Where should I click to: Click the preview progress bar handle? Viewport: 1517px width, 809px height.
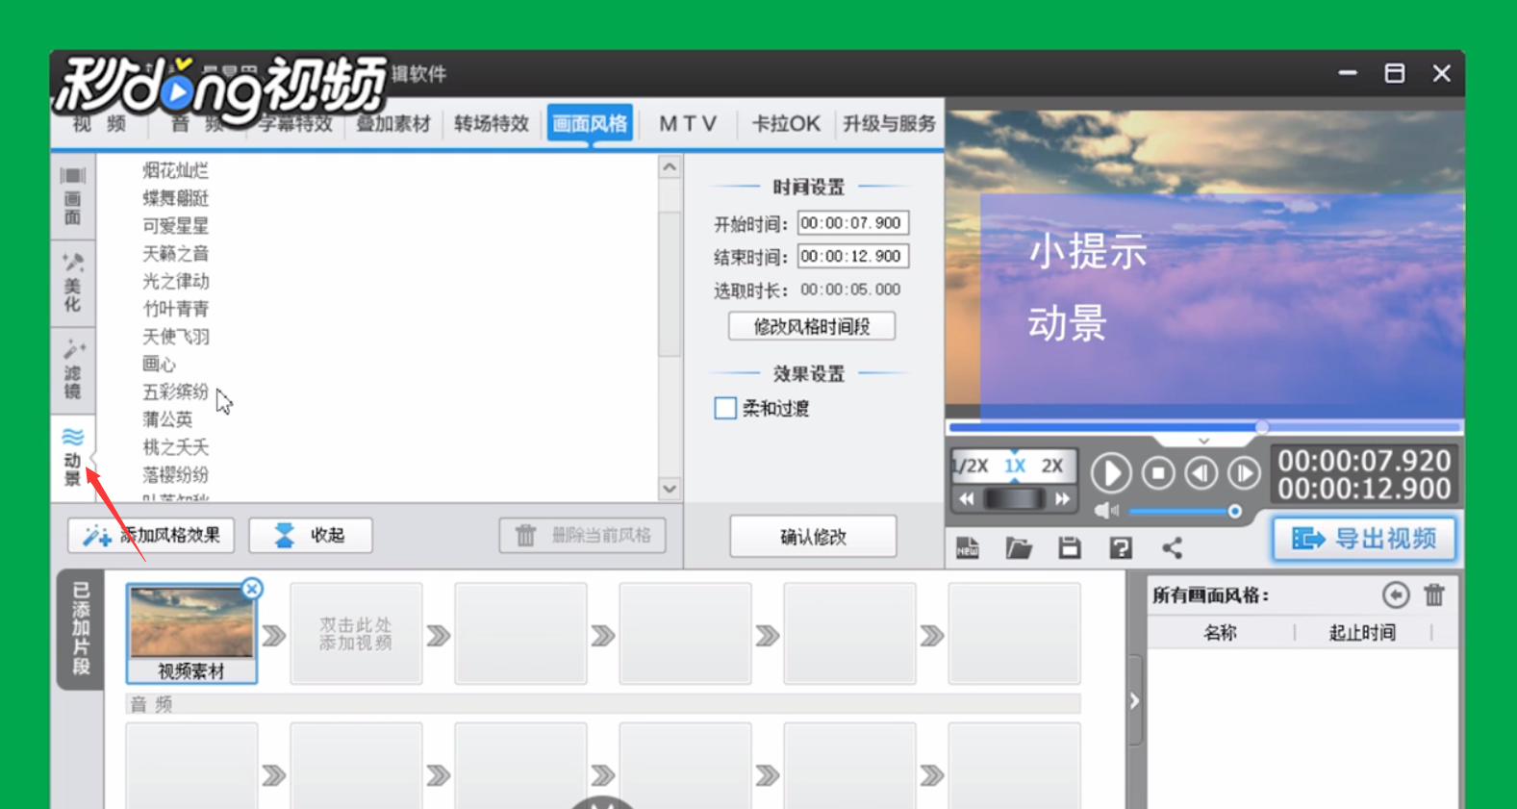[1261, 427]
